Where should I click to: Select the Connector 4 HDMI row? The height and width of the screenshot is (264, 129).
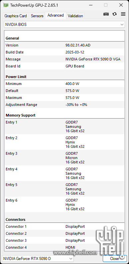[64, 247]
